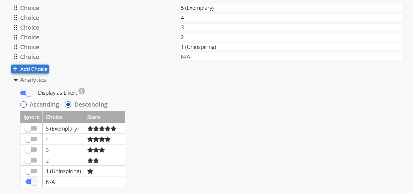Collapse the Analytics section

[16, 80]
